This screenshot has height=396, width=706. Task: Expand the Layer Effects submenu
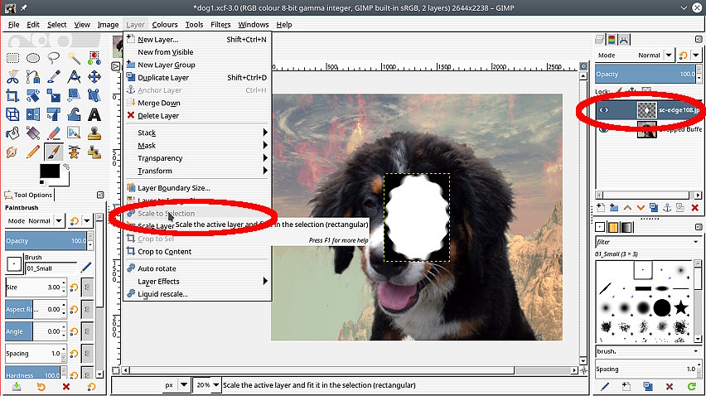click(x=197, y=281)
